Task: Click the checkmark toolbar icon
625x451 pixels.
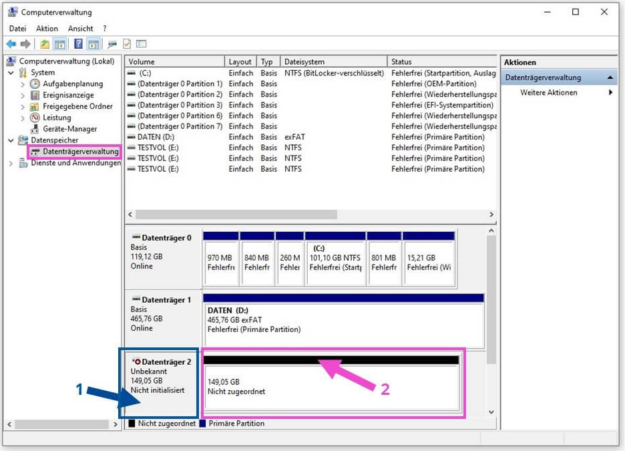Action: [x=127, y=44]
